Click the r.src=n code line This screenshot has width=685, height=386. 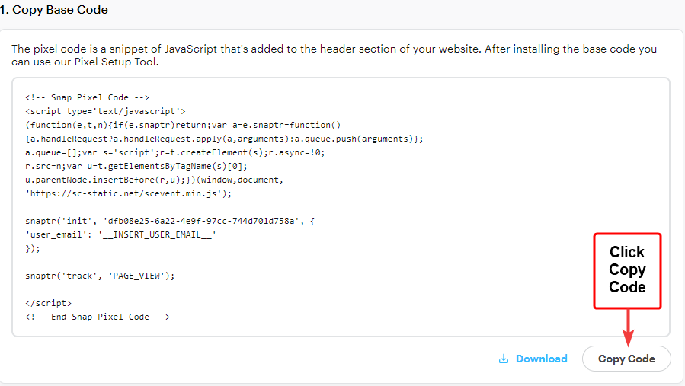(135, 166)
